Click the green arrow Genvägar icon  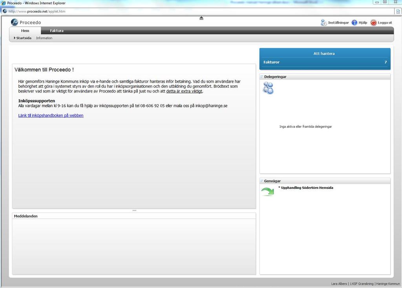coord(268,192)
